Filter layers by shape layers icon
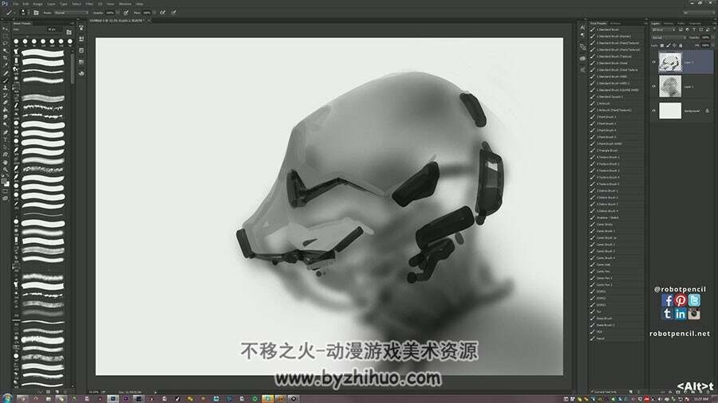Viewport: 718px width, 403px height. [700, 29]
